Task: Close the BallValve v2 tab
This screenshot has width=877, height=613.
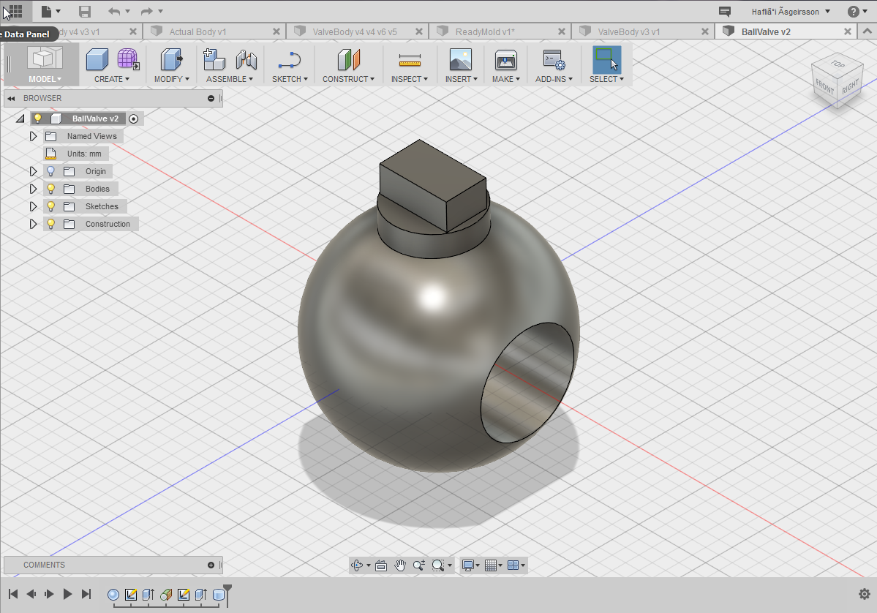Action: coord(847,32)
